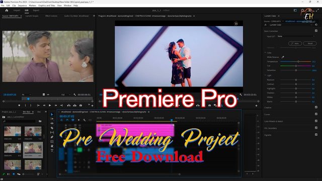The width and height of the screenshot is (322, 181).
Task: Open Source monitor settings wrench
Action: click(x=74, y=95)
